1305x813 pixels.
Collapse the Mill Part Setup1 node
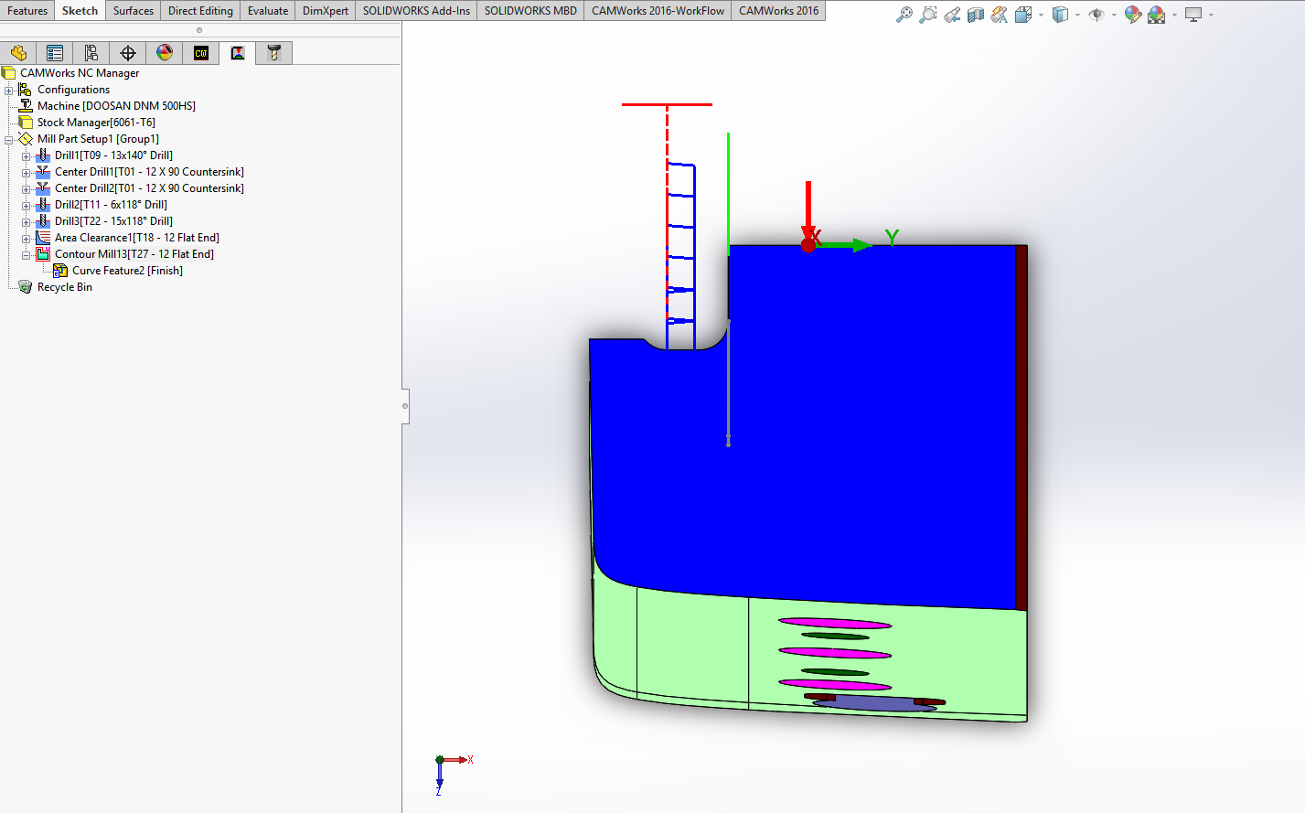tap(9, 140)
